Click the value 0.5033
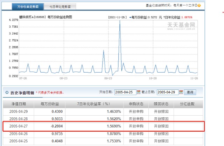Screen dimensions: 224x146 click(x=57, y=119)
